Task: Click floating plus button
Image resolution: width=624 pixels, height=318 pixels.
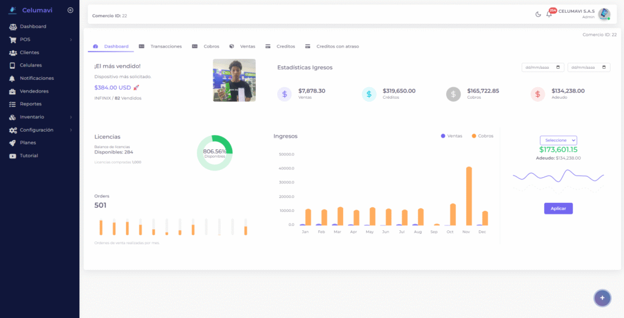Action: tap(602, 297)
